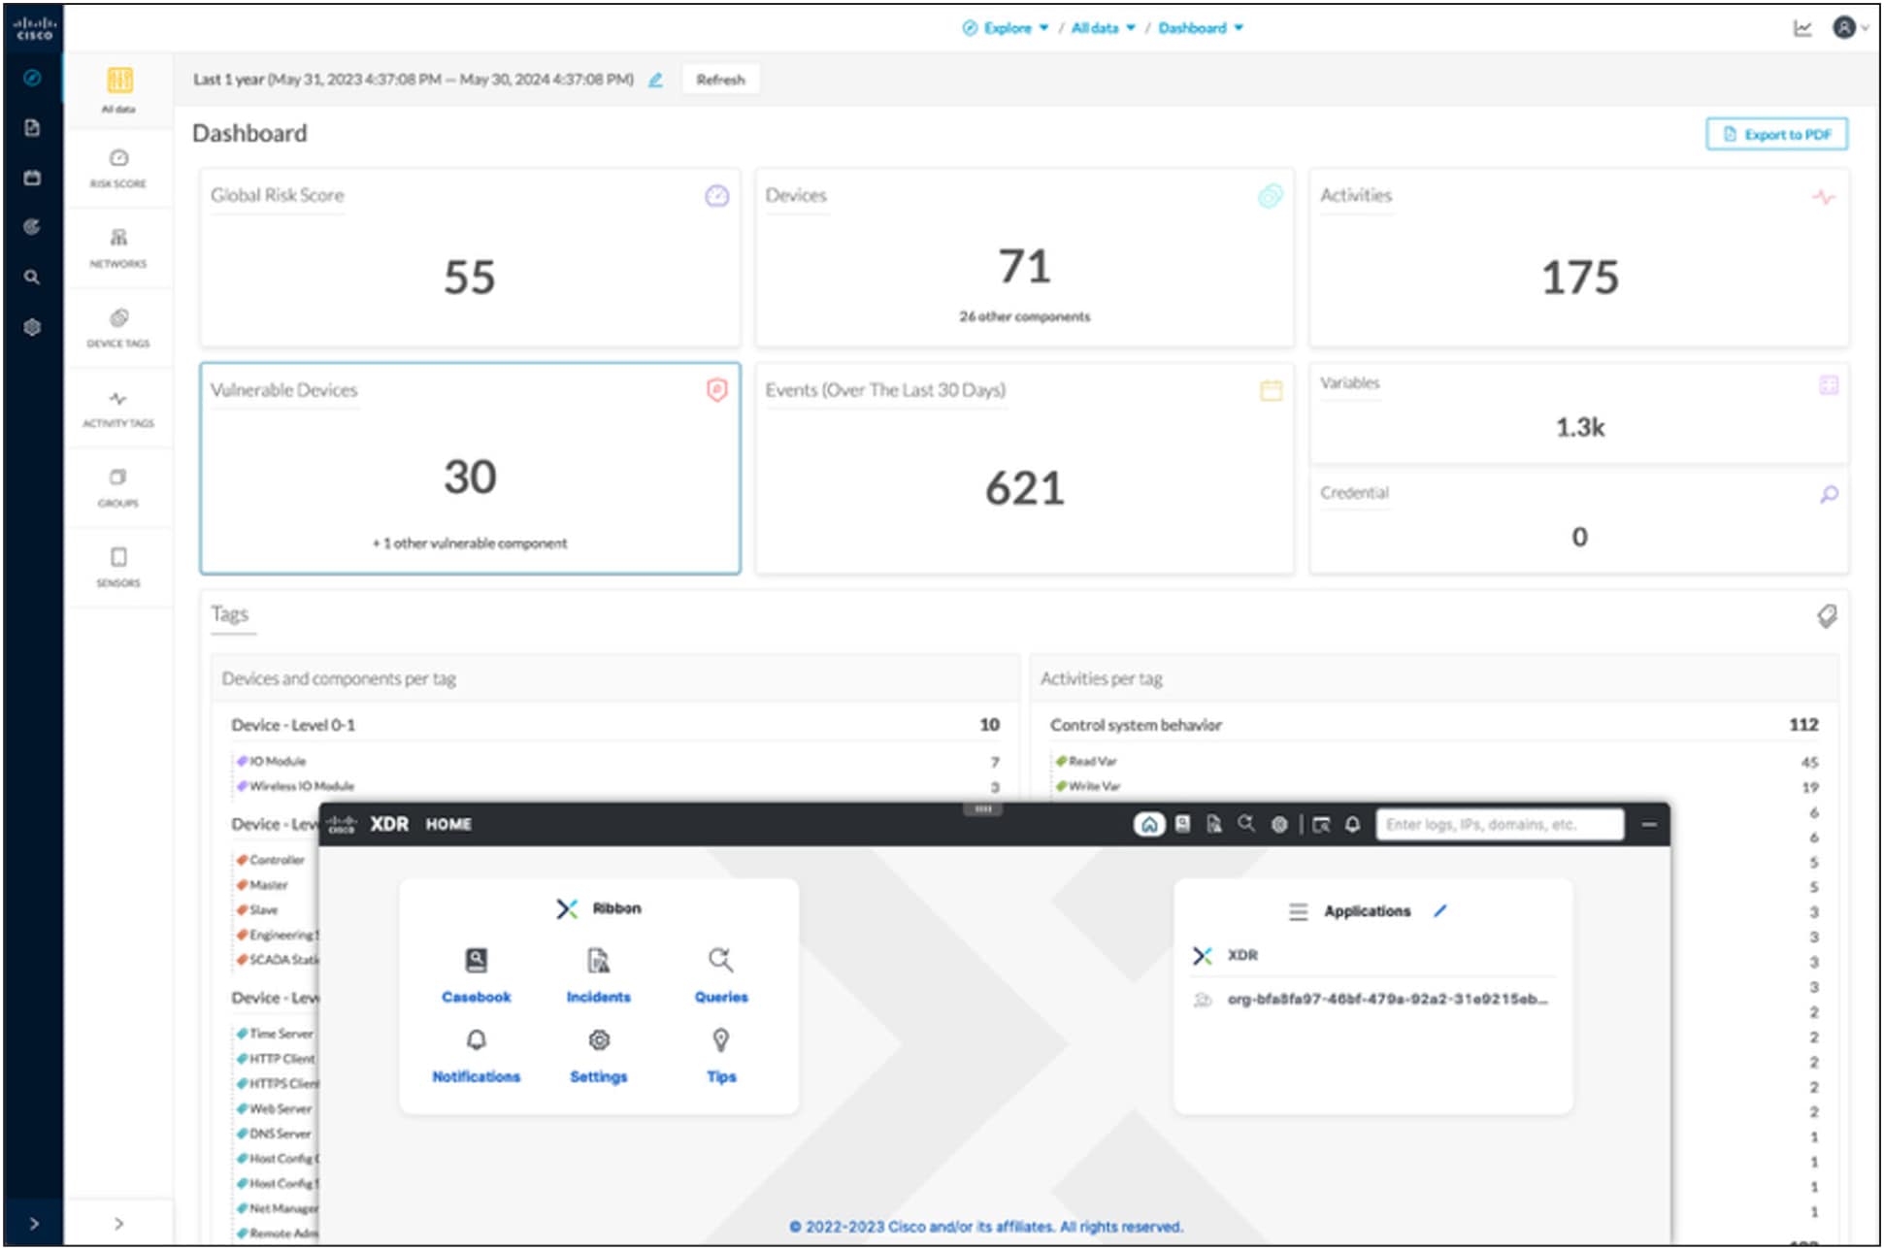This screenshot has height=1250, width=1884.
Task: Open Incidents from the XDR Ribbon
Action: point(599,975)
